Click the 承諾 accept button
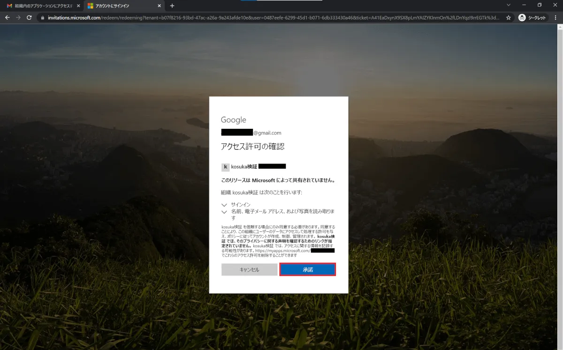This screenshot has width=563, height=350. (x=308, y=269)
